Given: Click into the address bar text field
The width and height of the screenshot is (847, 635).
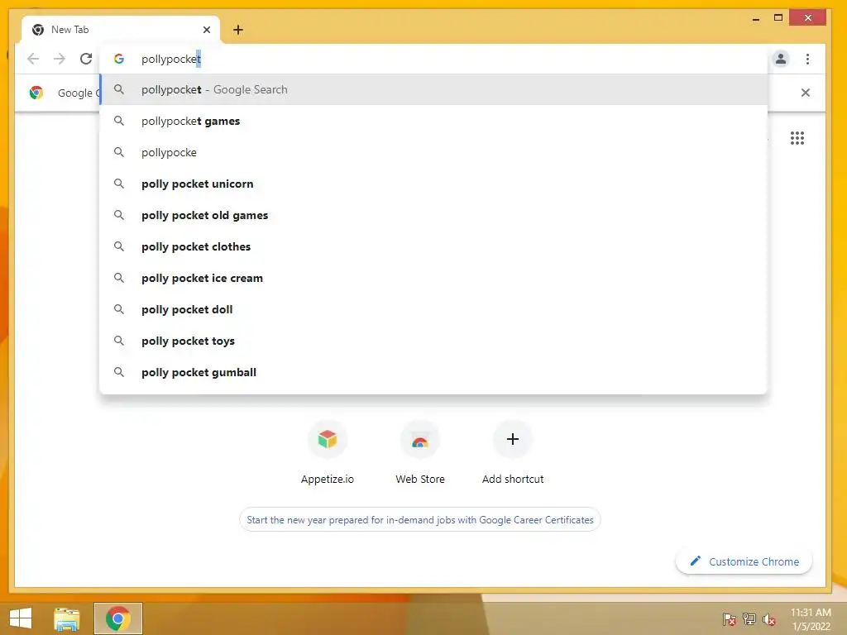Looking at the screenshot, I should [x=433, y=59].
